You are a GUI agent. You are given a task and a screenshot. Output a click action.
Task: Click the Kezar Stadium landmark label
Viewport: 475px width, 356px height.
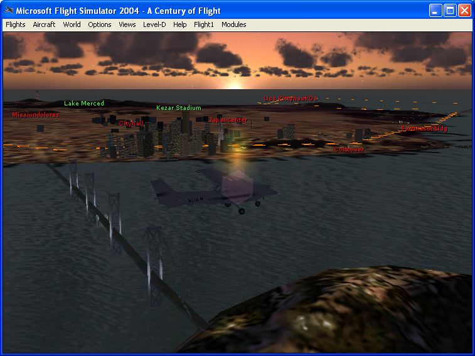click(x=179, y=107)
